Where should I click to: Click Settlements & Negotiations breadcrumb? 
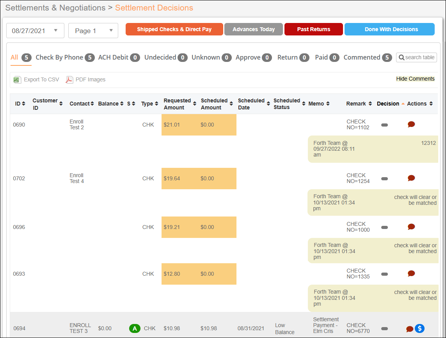[55, 8]
